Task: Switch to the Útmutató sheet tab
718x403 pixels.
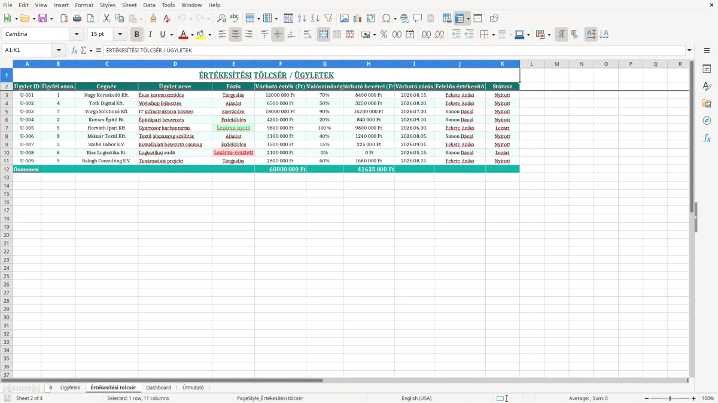Action: (x=193, y=387)
